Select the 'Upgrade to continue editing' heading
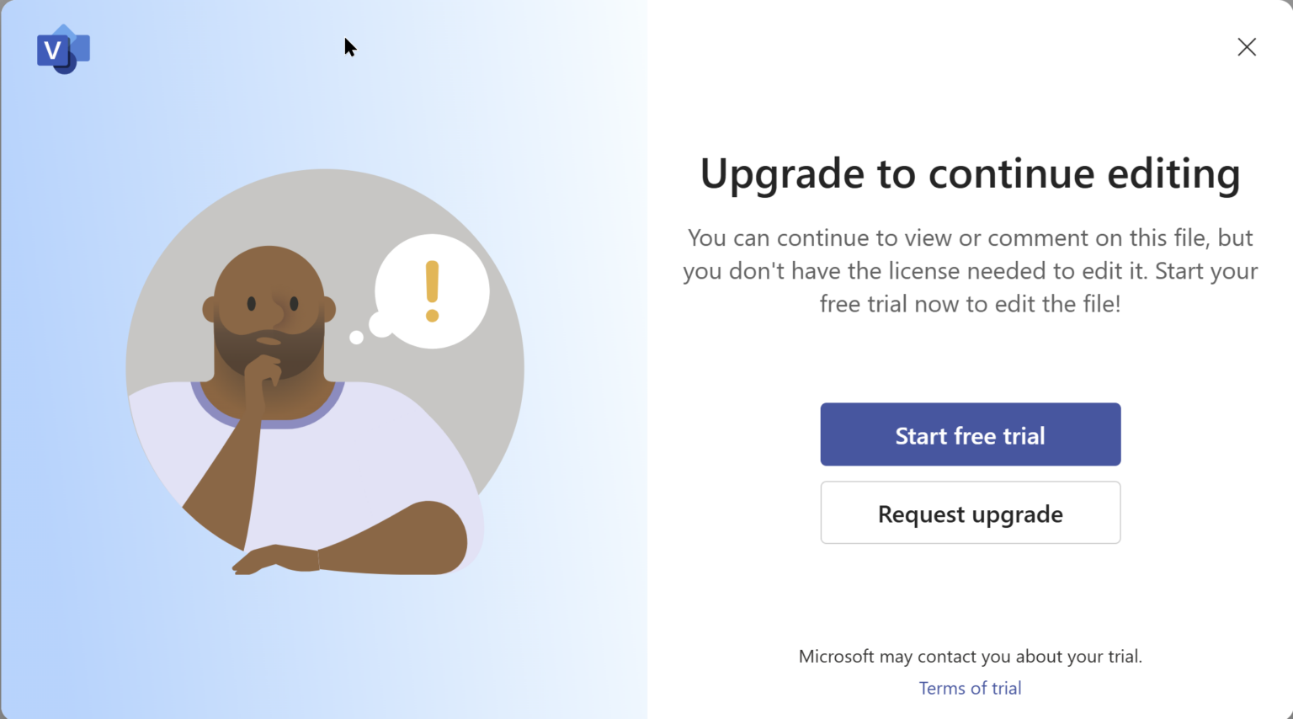Viewport: 1293px width, 719px height. click(x=970, y=173)
